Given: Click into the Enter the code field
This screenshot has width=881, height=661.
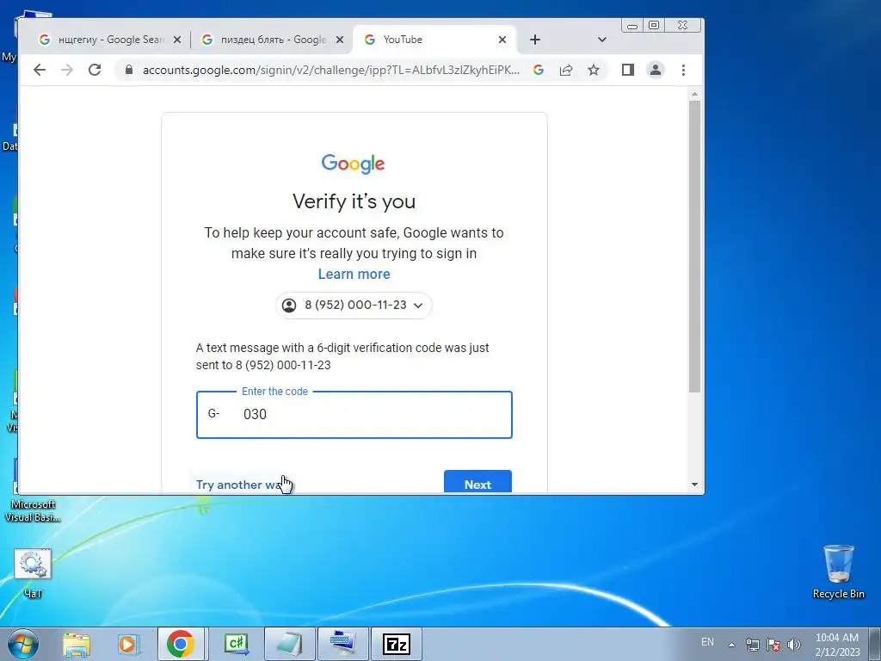Looking at the screenshot, I should coord(354,415).
